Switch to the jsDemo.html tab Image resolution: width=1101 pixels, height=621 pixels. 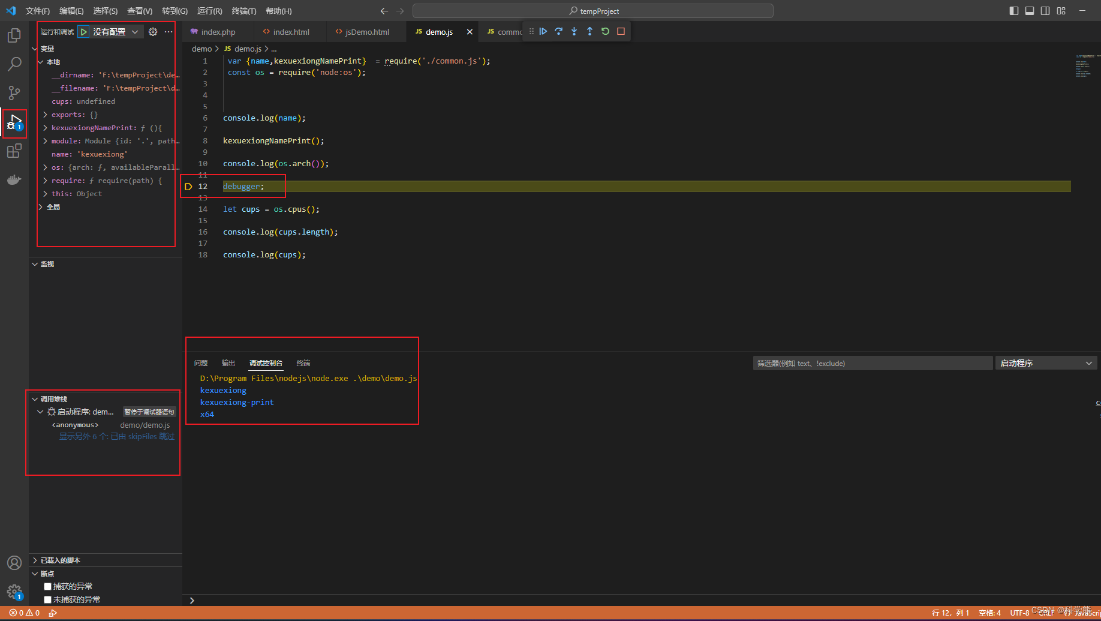(367, 32)
